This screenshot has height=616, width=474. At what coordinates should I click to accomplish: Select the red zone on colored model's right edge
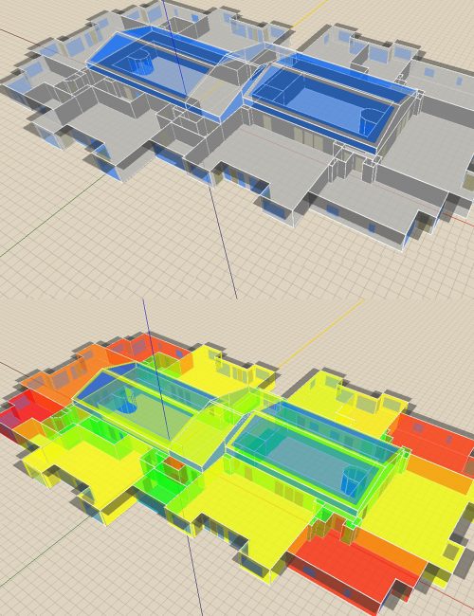[434, 436]
